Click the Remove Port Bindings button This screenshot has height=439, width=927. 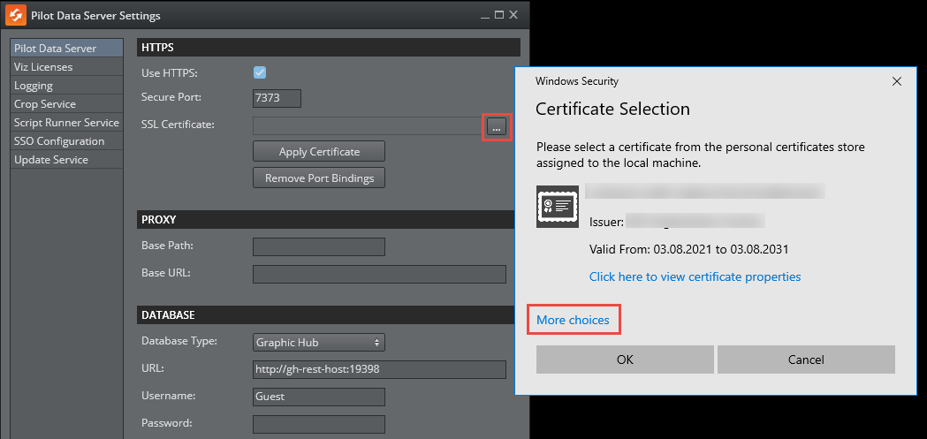(x=319, y=178)
